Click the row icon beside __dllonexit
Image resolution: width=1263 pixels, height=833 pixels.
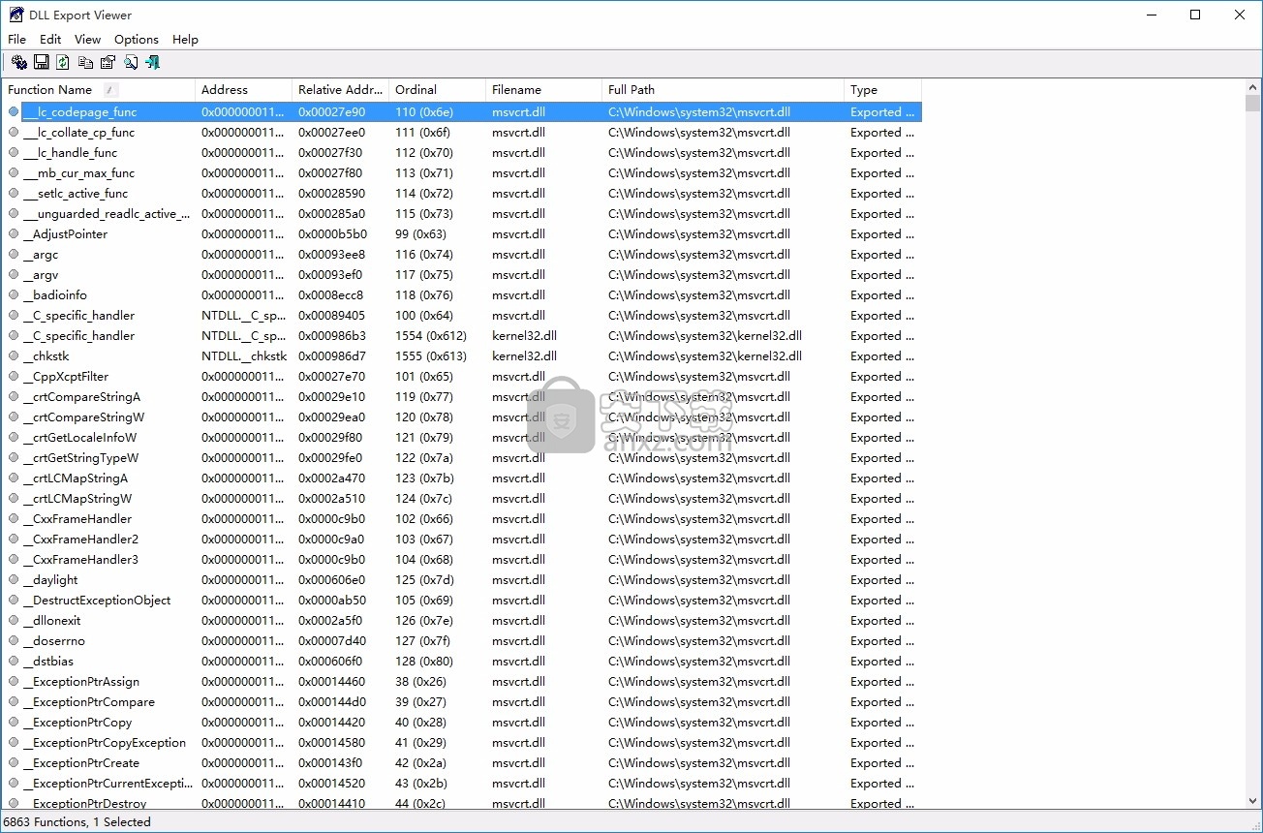(14, 621)
